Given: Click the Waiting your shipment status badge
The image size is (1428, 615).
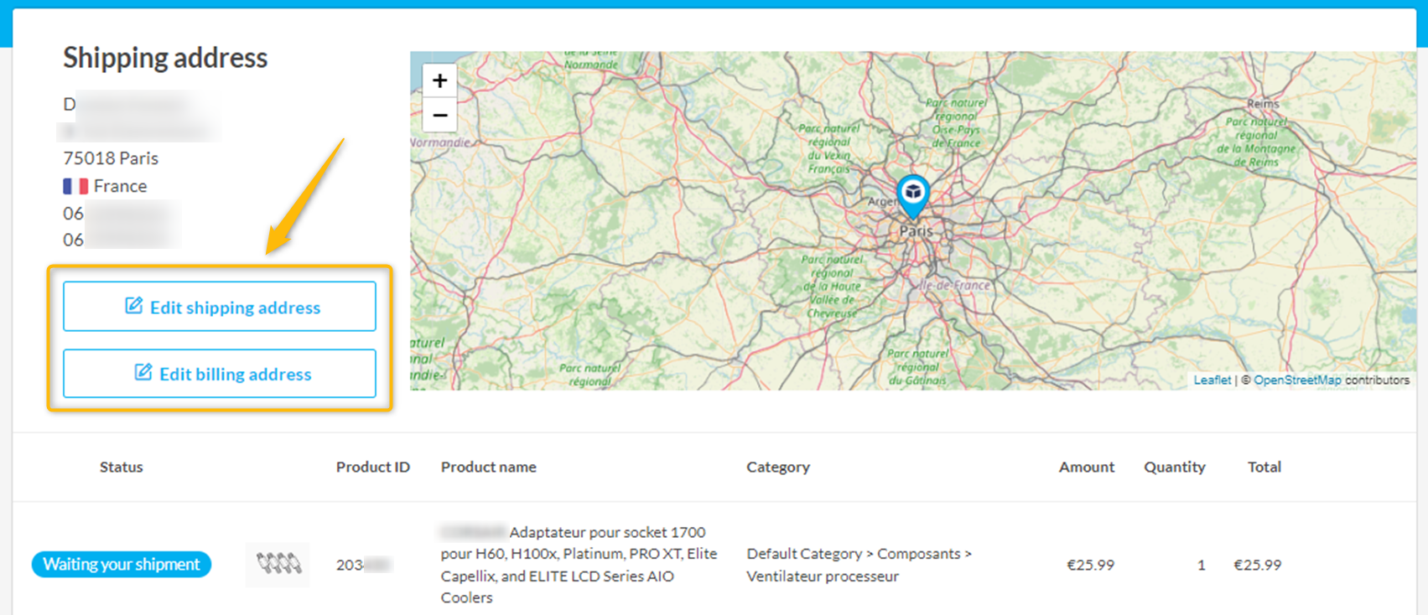Looking at the screenshot, I should pos(122,565).
